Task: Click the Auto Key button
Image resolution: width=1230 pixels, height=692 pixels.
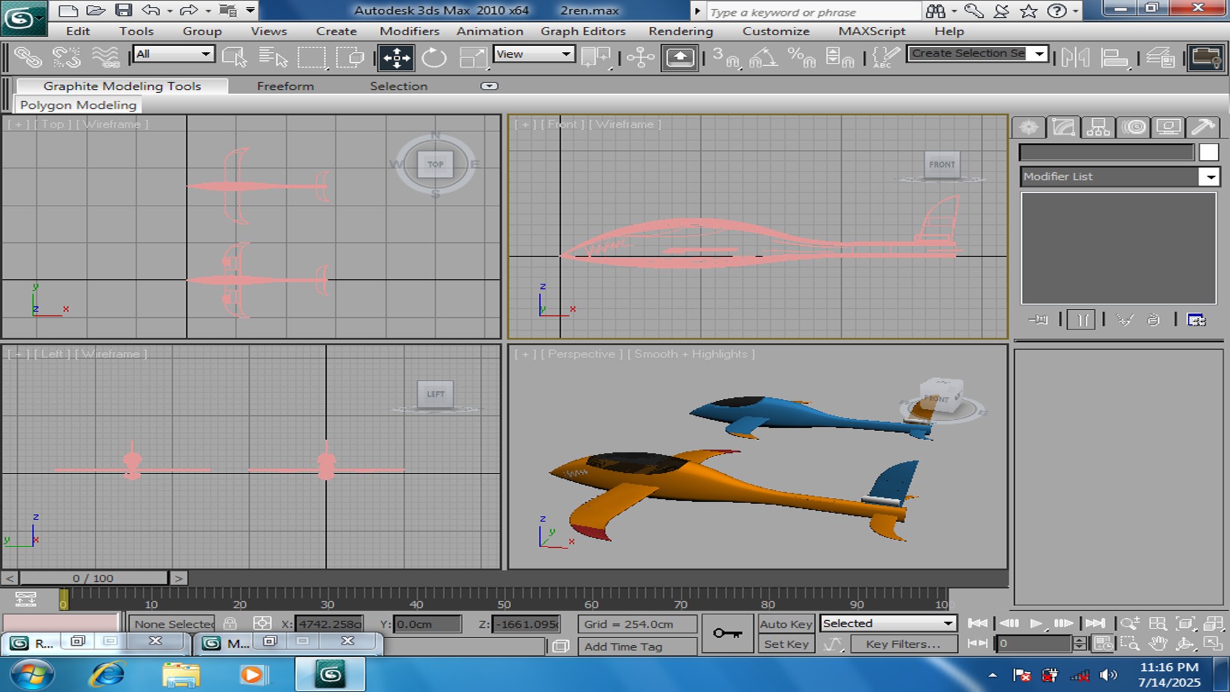Action: [x=785, y=624]
